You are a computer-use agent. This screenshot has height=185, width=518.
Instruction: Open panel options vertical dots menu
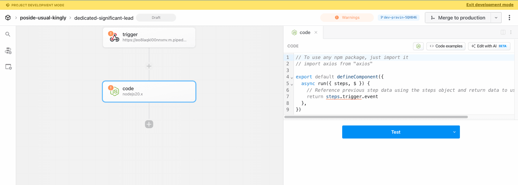511,32
